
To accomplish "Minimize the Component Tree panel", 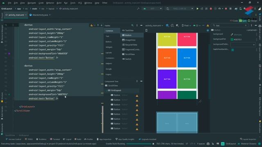I will (x=141, y=81).
